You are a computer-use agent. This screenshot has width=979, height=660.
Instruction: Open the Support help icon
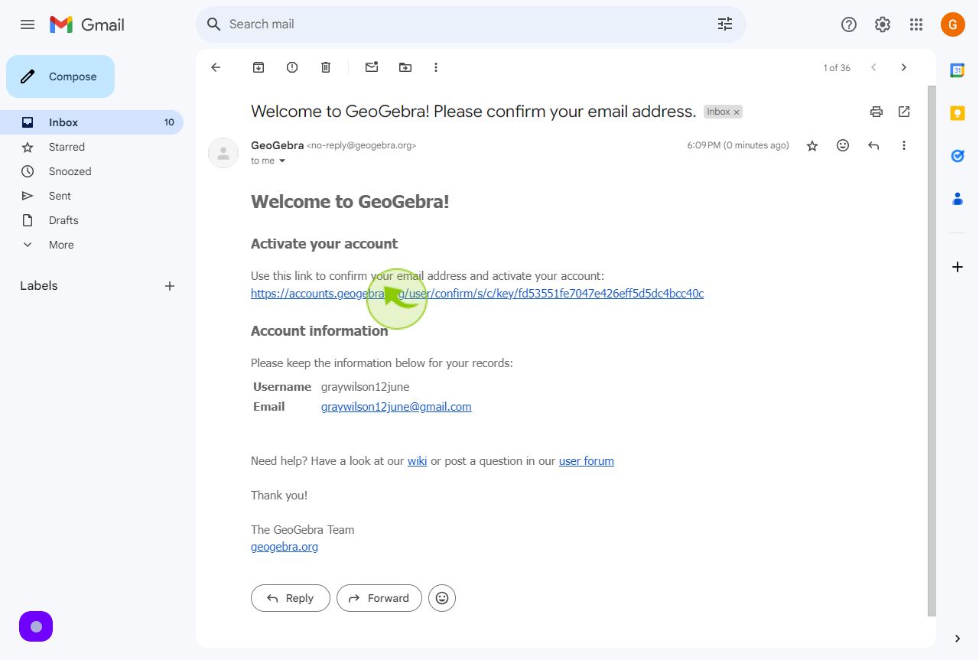849,24
